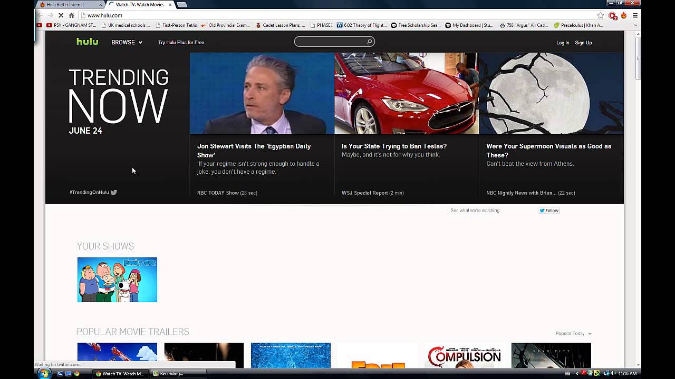
Task: Open the red Tesla video thumbnail
Action: pyautogui.click(x=407, y=93)
